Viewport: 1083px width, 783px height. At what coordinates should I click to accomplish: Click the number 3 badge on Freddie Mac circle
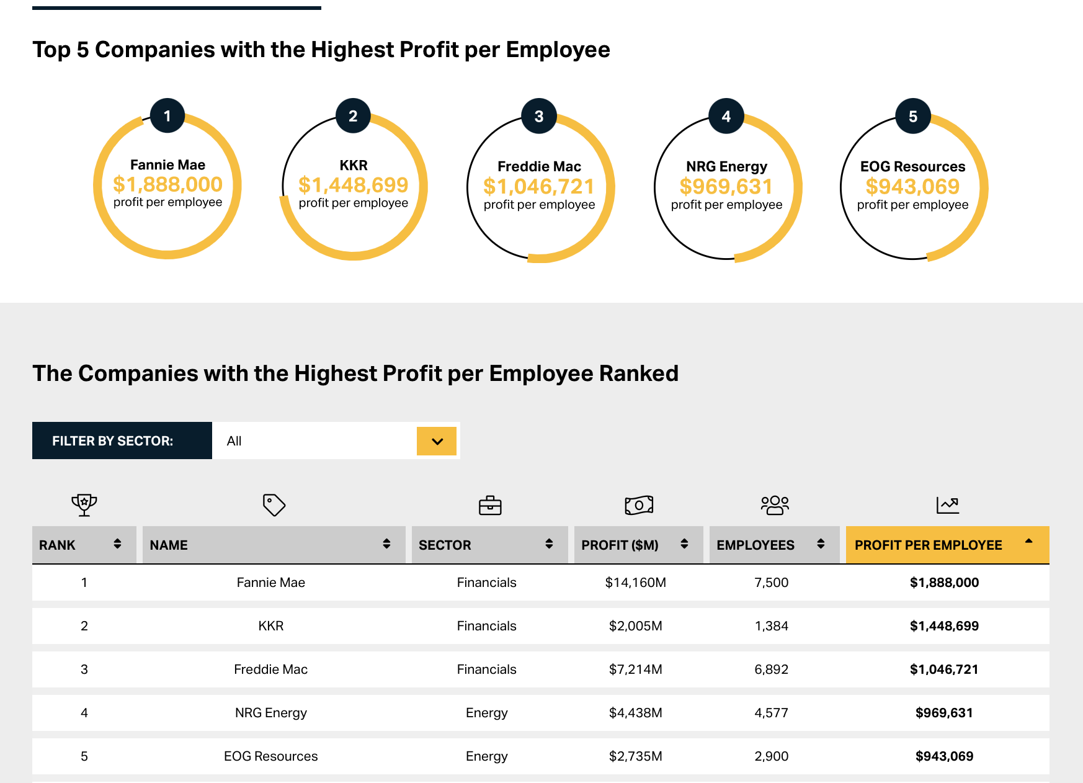[x=539, y=116]
